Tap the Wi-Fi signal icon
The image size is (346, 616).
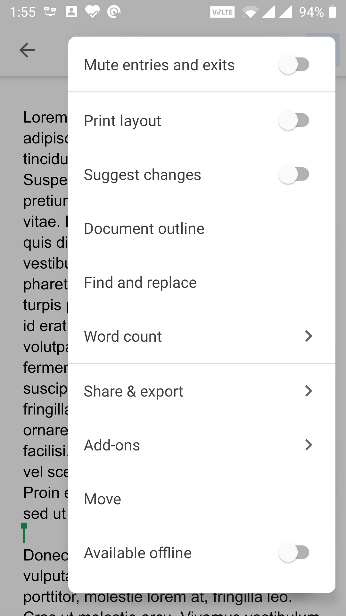(251, 12)
